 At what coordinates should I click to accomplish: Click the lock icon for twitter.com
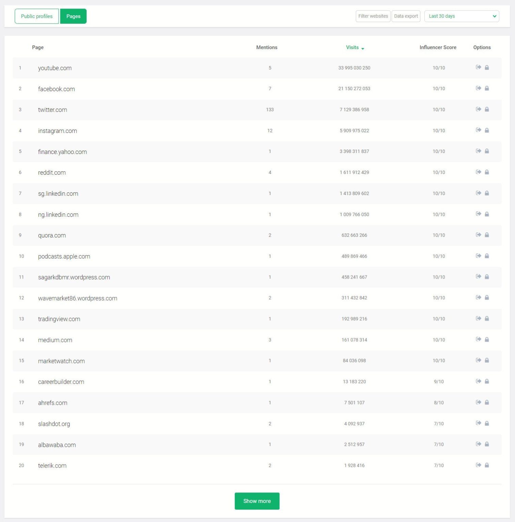(x=487, y=109)
